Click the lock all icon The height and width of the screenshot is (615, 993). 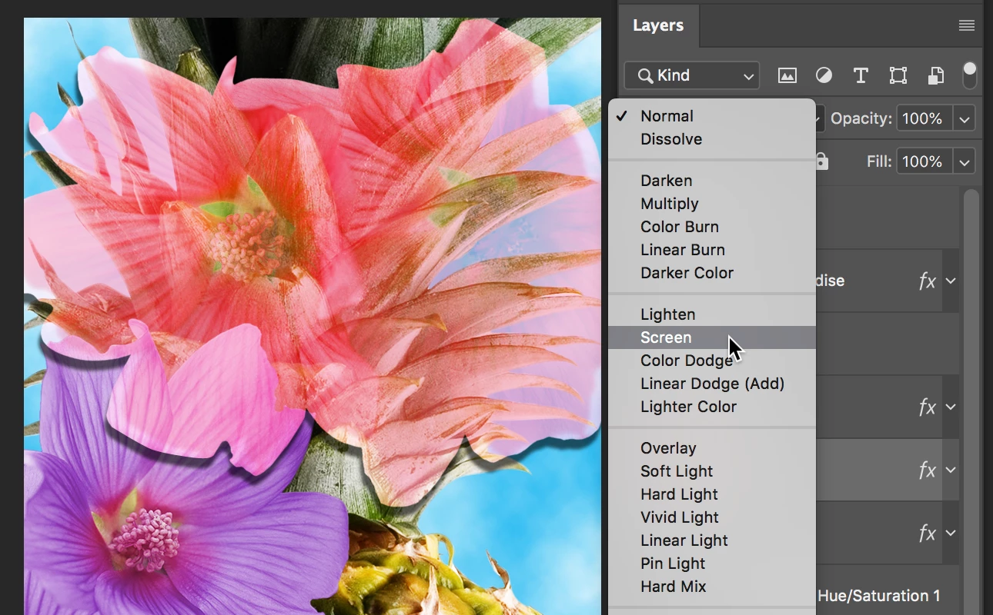(x=821, y=161)
